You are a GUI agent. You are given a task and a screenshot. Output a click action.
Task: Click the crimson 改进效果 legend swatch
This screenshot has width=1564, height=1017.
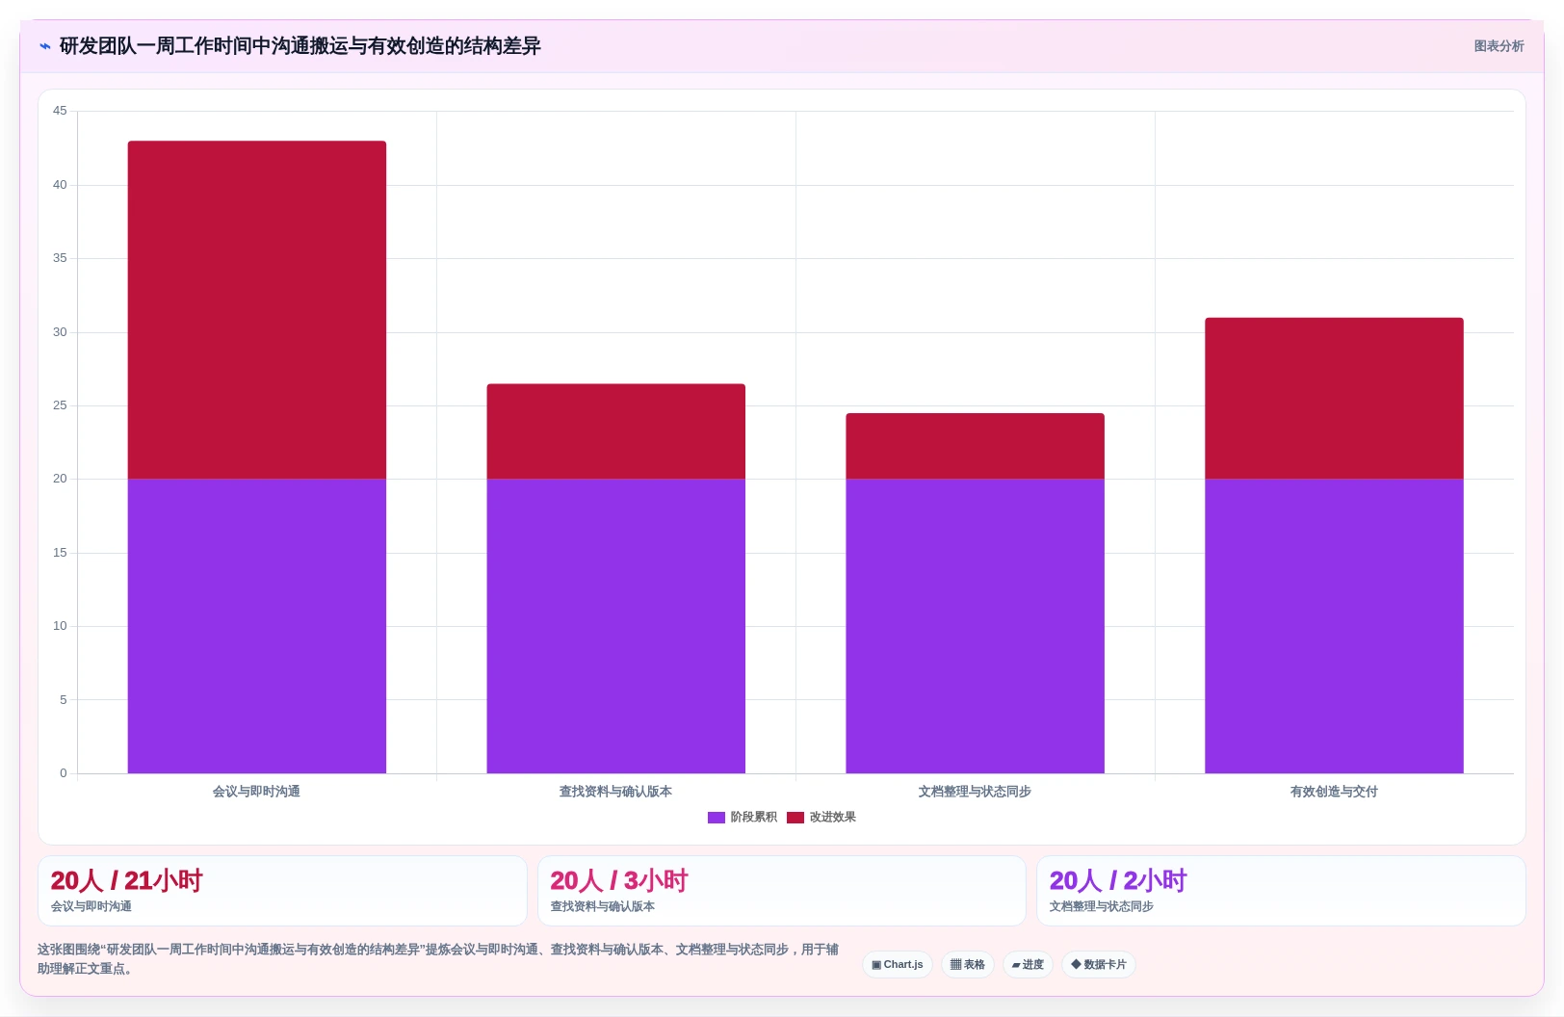(795, 818)
